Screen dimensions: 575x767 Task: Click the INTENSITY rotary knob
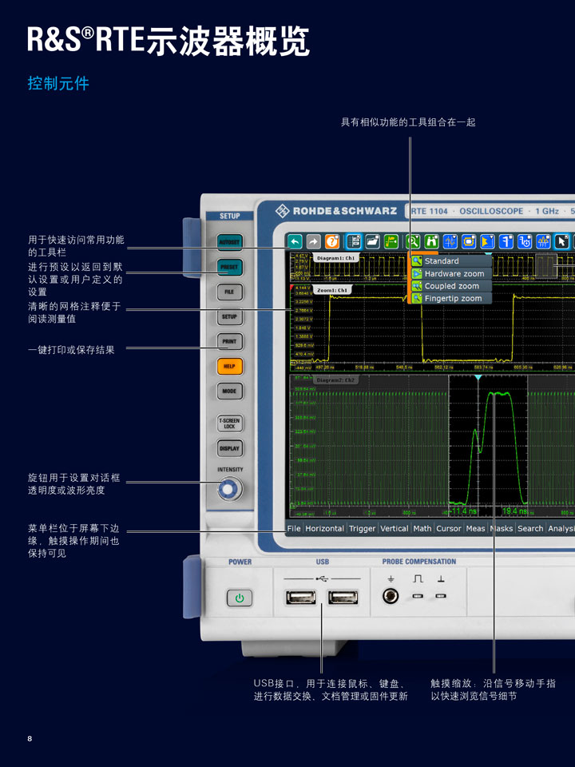229,489
